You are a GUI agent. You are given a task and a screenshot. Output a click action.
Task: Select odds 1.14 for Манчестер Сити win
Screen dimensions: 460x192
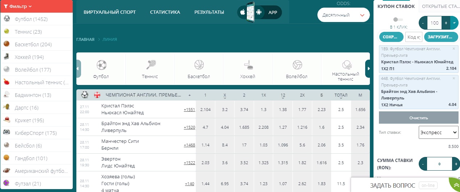[205, 145]
